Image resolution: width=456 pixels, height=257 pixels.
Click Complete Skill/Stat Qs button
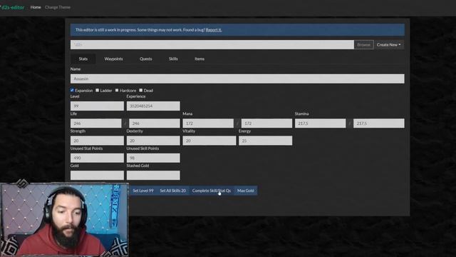(212, 191)
